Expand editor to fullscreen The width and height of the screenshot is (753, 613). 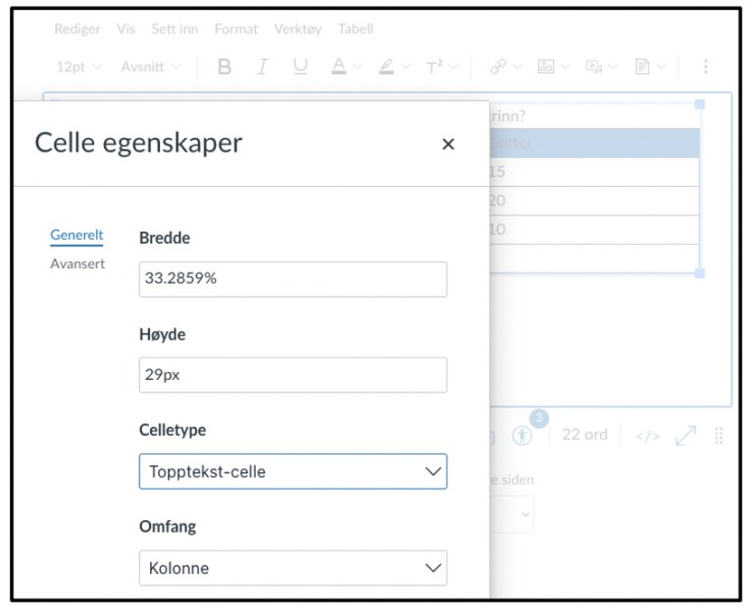click(686, 436)
